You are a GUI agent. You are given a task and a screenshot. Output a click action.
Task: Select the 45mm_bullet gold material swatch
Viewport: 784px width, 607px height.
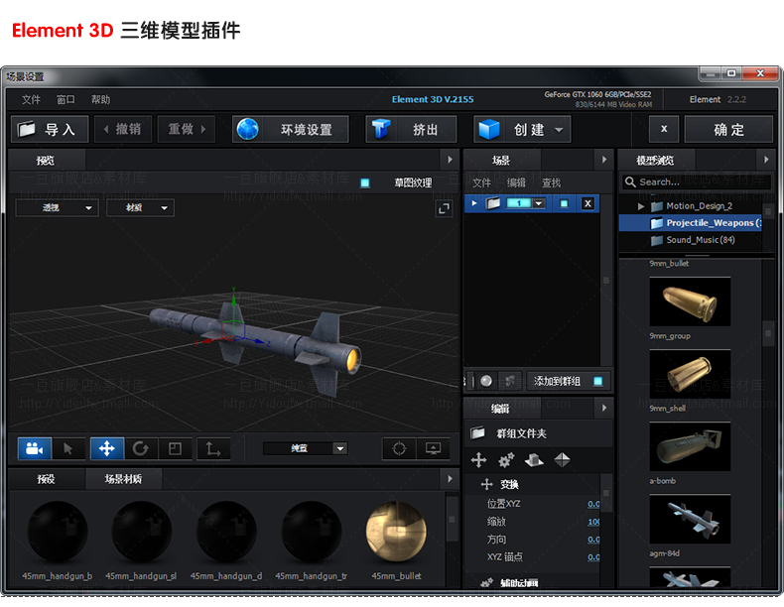(396, 533)
